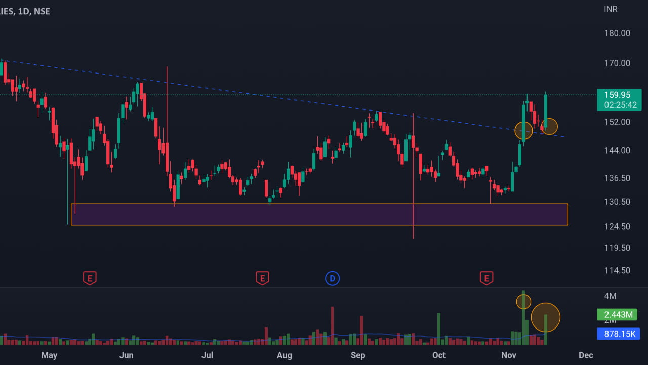648x365 pixels.
Task: Click the May earnings "E" marker
Action: [89, 278]
